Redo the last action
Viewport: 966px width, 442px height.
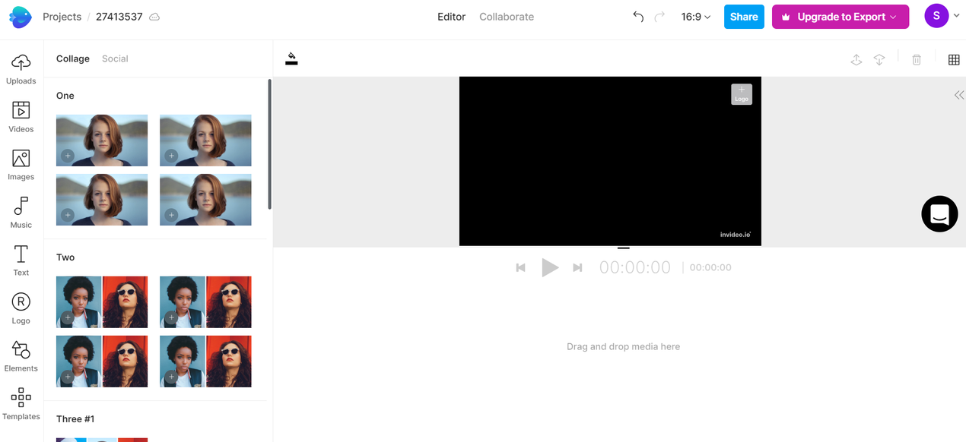[659, 17]
